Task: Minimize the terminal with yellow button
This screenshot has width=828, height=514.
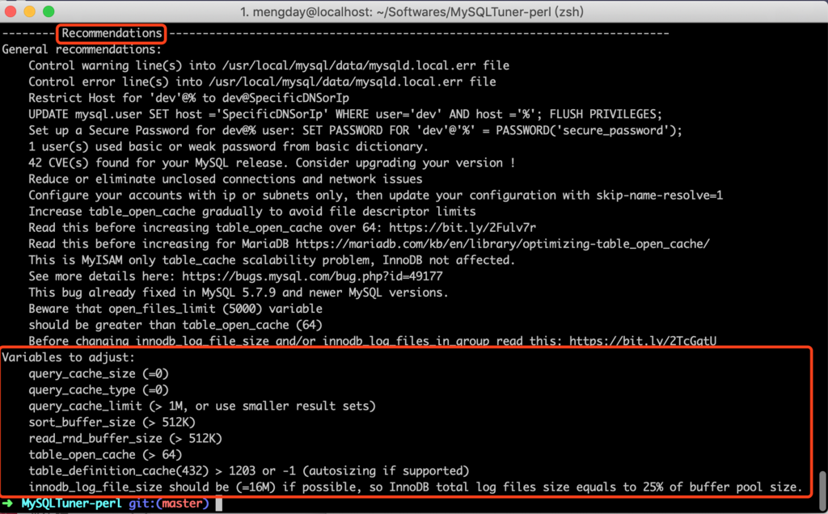Action: (x=30, y=11)
